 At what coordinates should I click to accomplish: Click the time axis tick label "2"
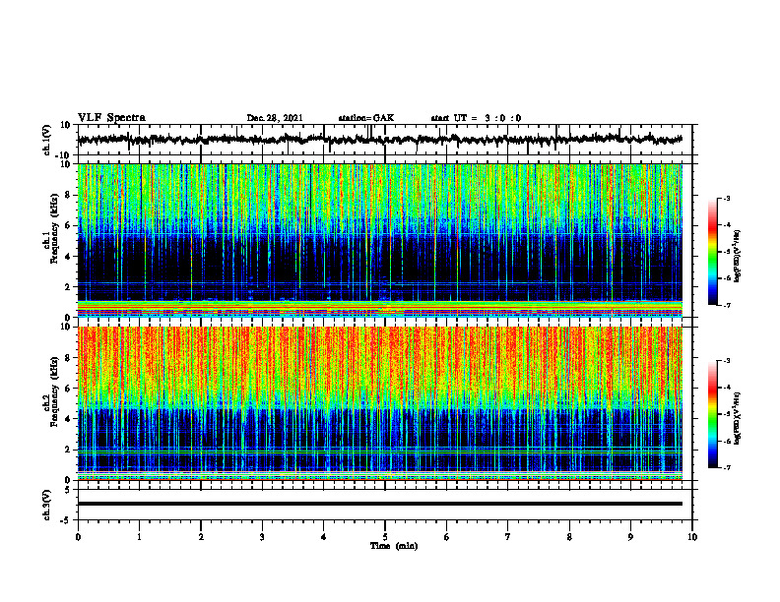(x=201, y=537)
